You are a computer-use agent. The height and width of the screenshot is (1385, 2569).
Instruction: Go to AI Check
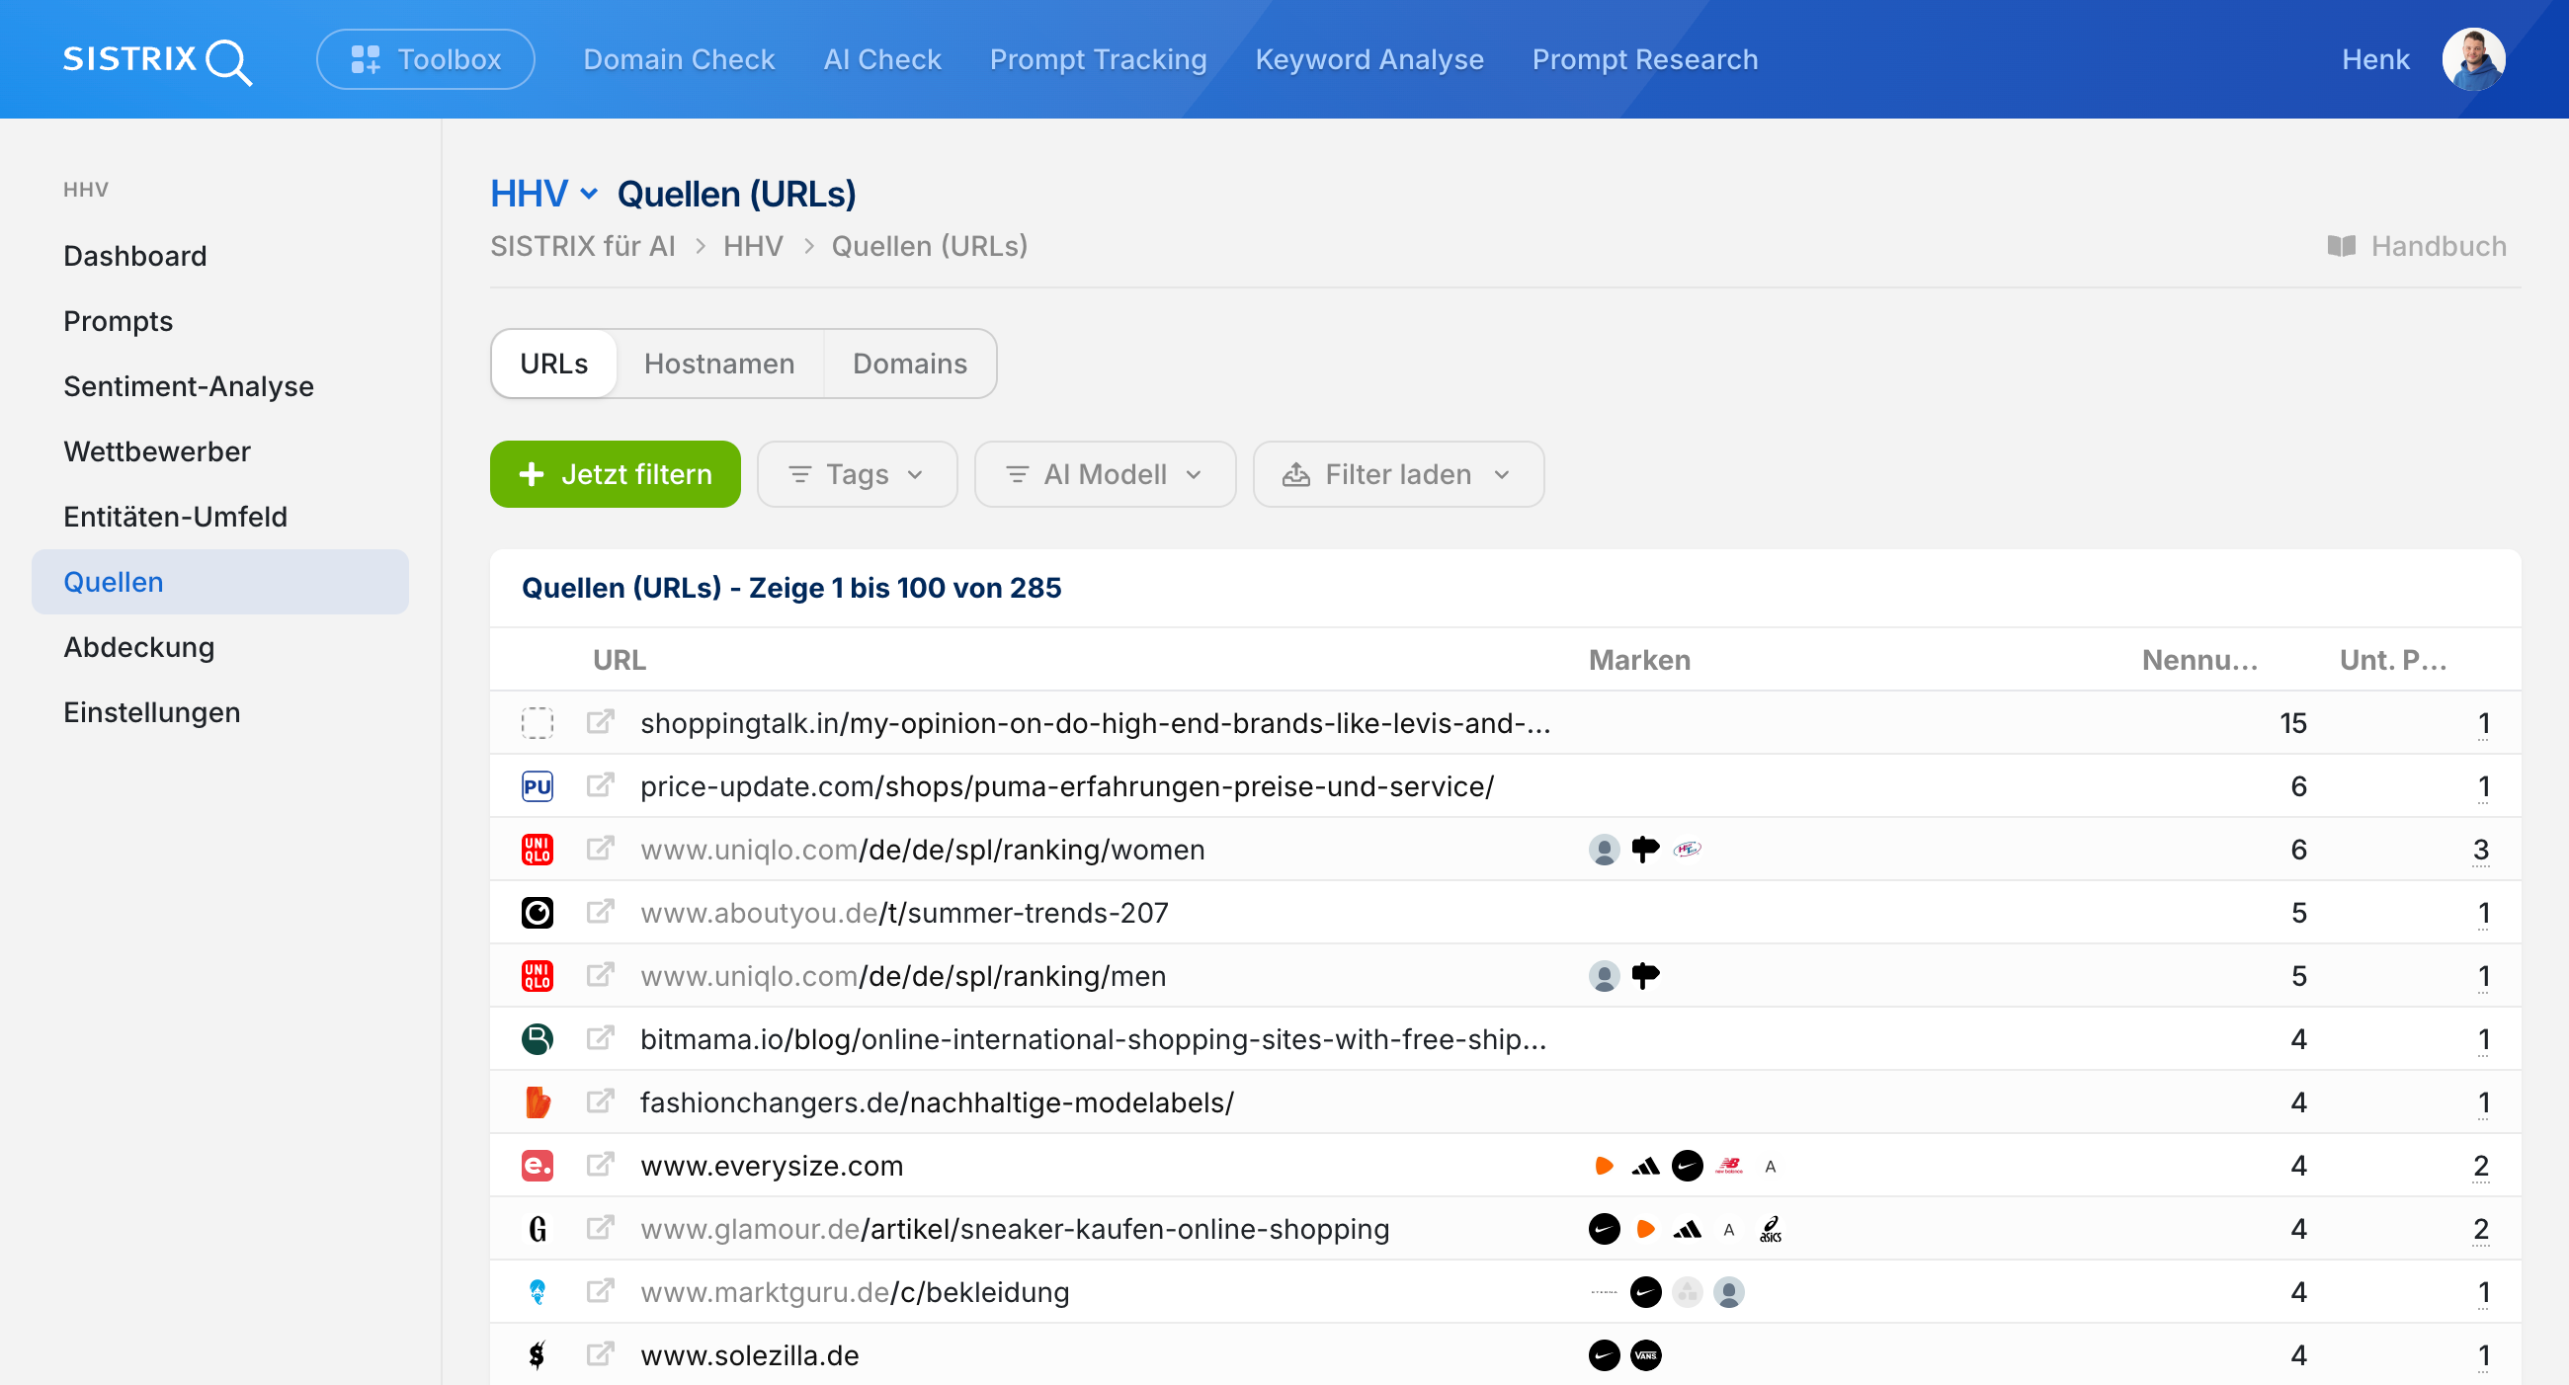tap(882, 60)
